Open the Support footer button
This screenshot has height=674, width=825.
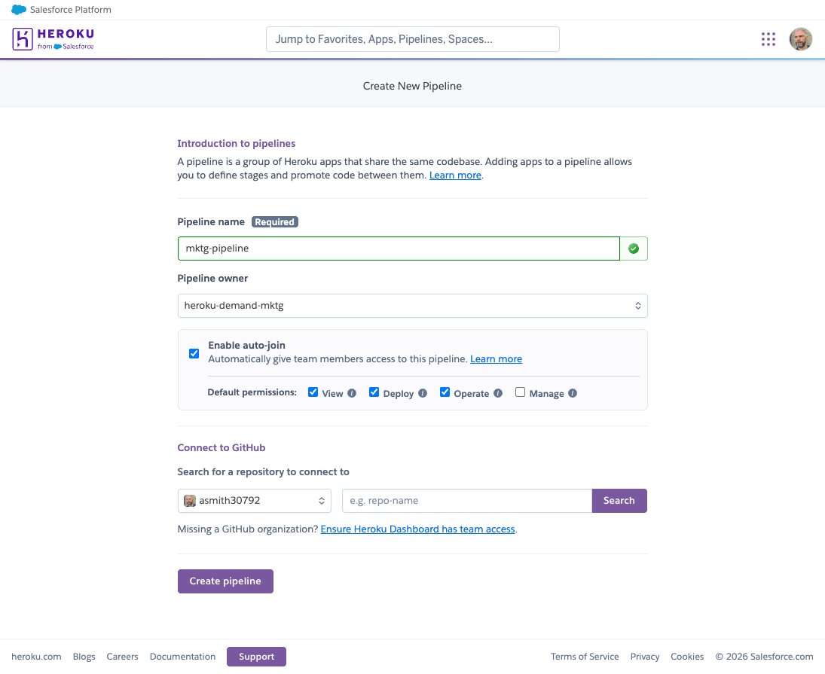click(256, 657)
